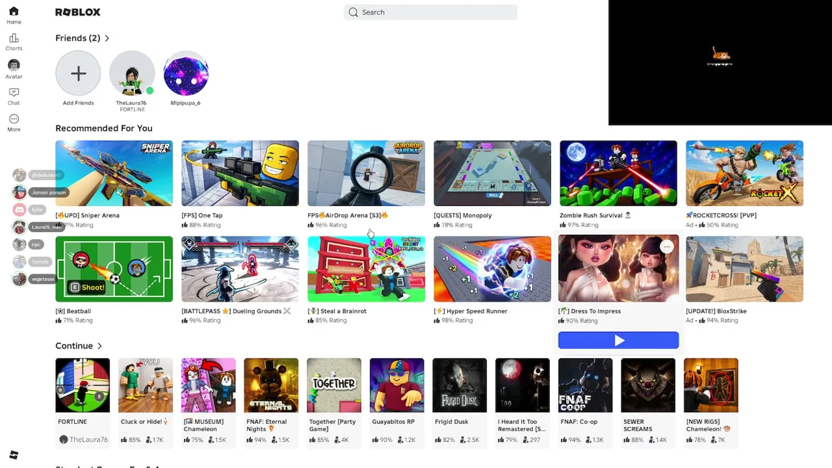Click the "98% Rating" text under Hyper Speed Runner
The image size is (832, 468).
click(x=456, y=320)
